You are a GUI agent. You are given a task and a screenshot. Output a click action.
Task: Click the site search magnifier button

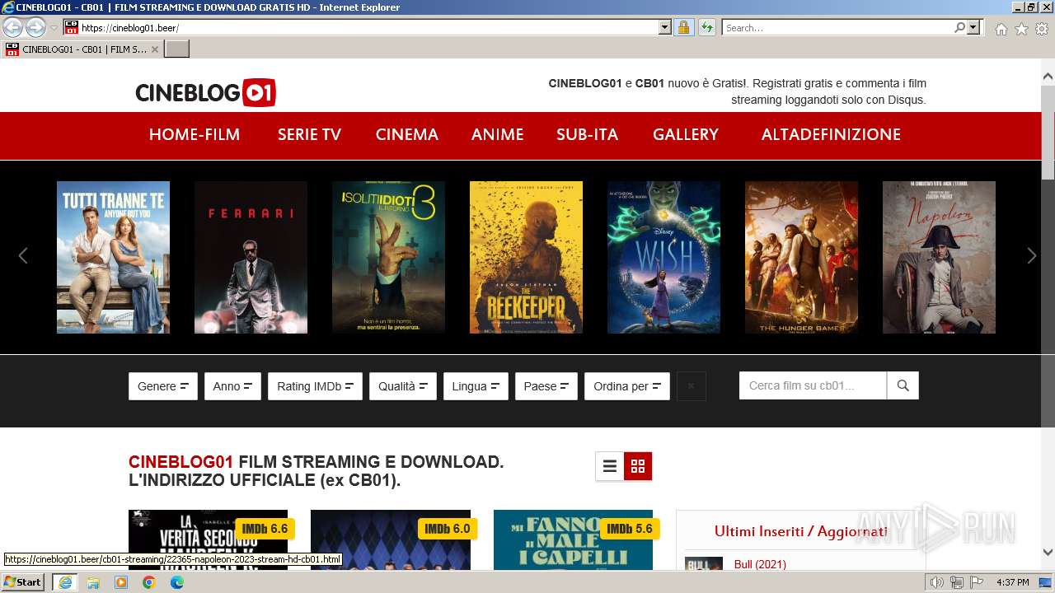(x=903, y=385)
